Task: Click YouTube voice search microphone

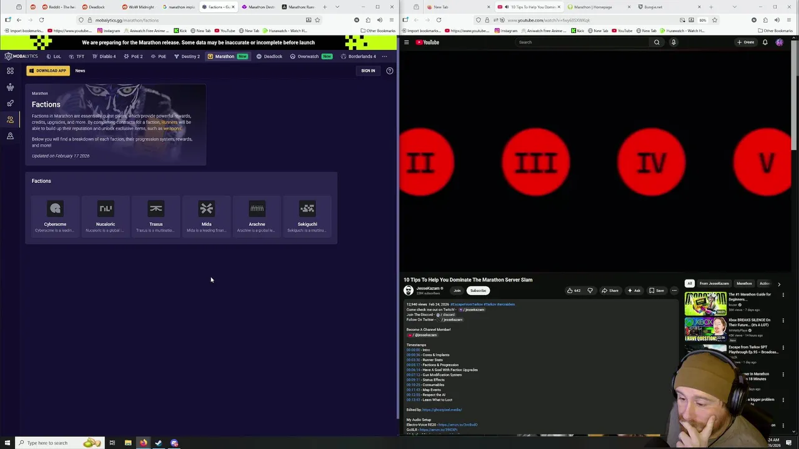Action: (x=674, y=42)
